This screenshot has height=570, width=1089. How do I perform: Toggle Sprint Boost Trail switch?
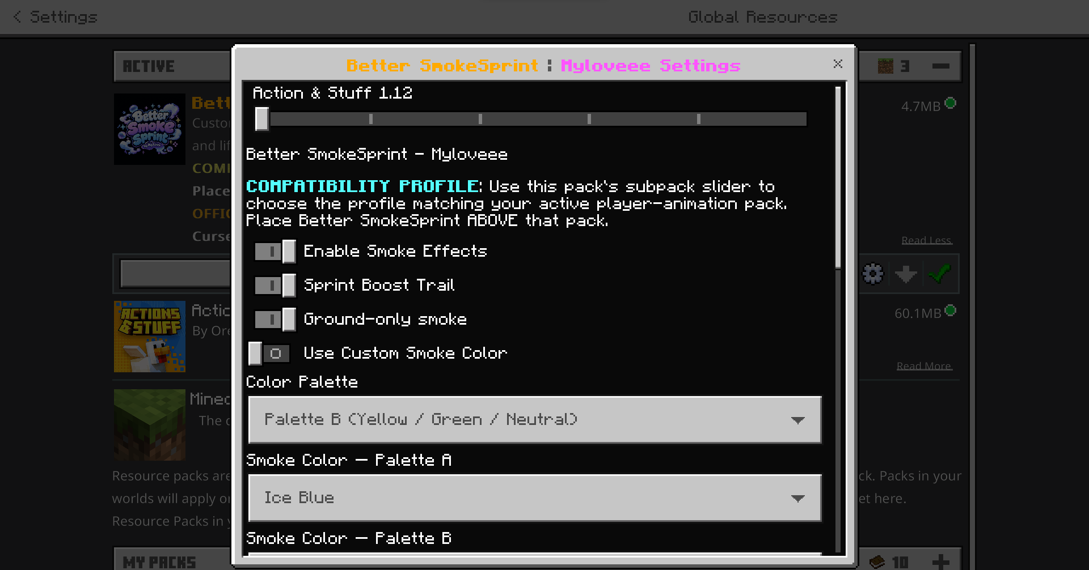tap(275, 286)
